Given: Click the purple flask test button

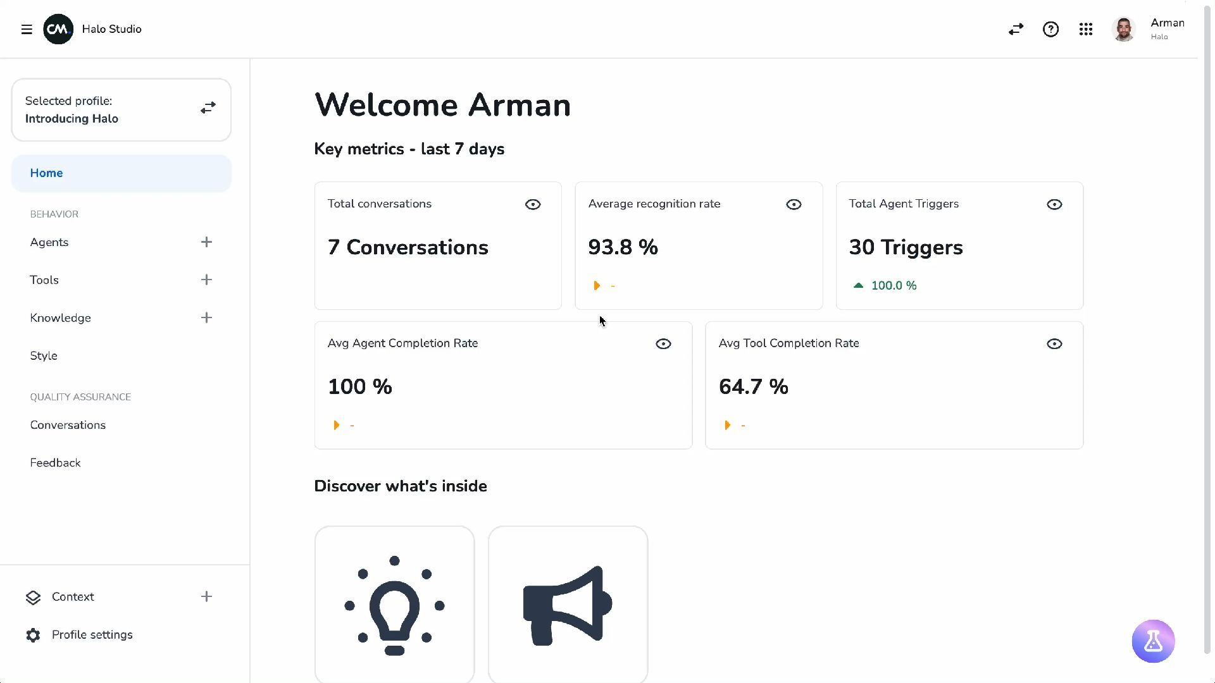Looking at the screenshot, I should point(1153,641).
